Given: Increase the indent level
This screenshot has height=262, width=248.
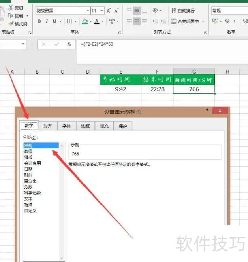Looking at the screenshot, I should click(163, 21).
